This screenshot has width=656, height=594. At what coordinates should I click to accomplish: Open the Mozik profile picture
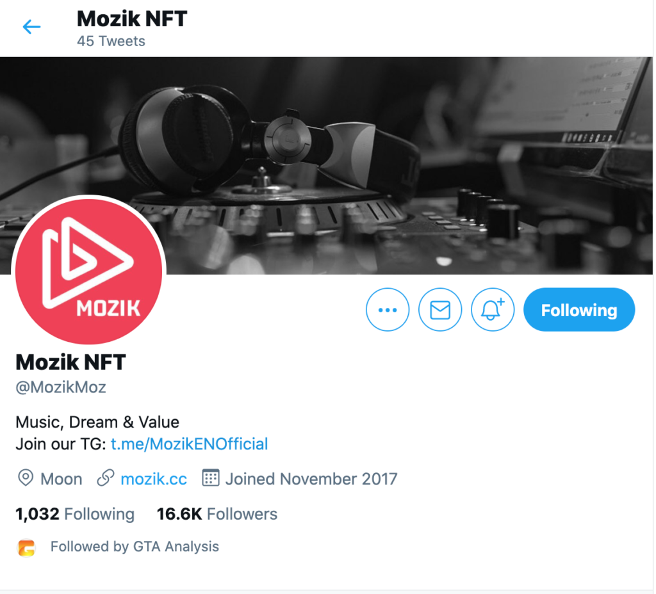click(x=88, y=271)
